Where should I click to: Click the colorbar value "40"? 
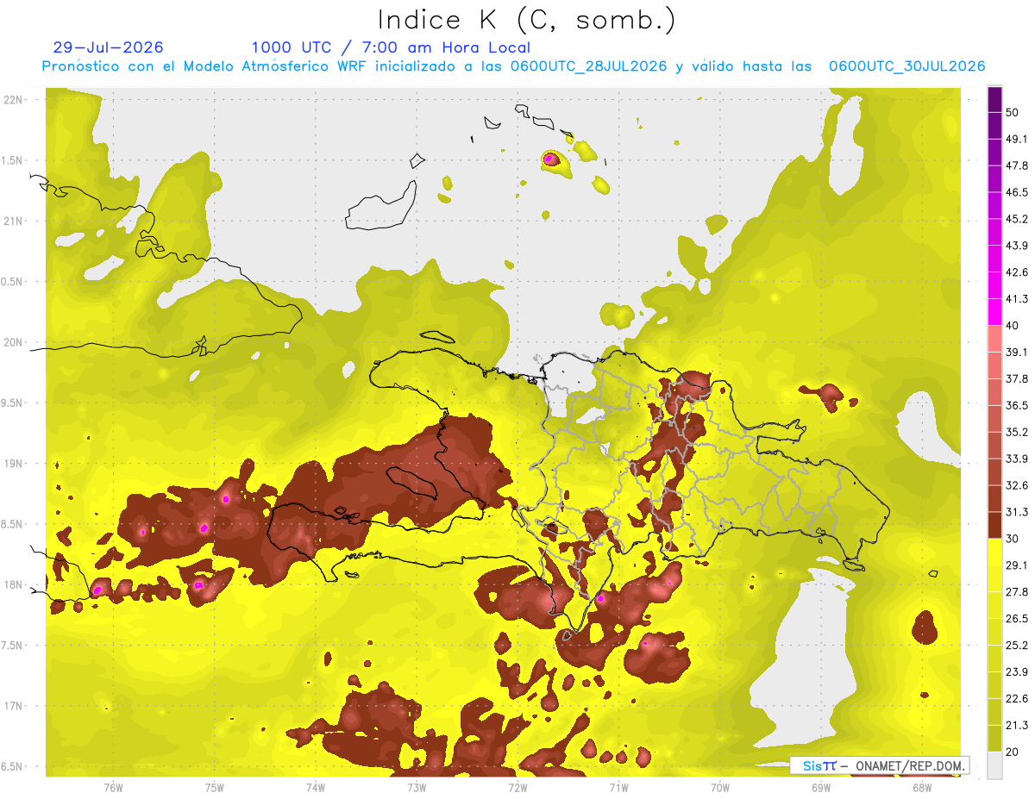1014,326
